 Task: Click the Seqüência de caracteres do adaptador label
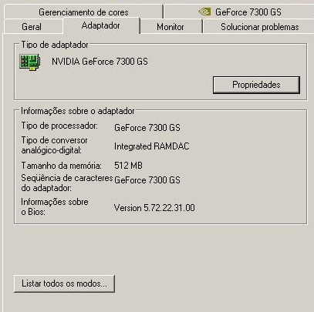click(x=67, y=183)
